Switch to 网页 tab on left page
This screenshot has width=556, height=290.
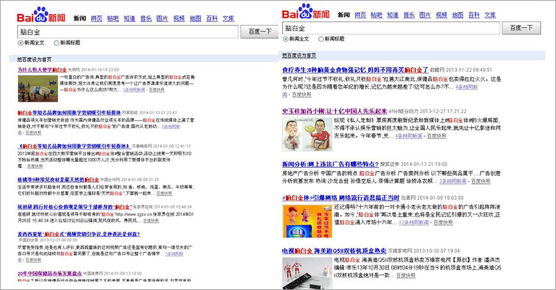(x=97, y=19)
